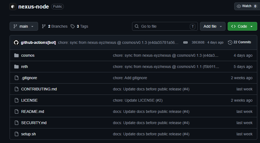This screenshot has height=143, width=260.
Task: Click the file icon for setup.sh
Action: point(17,134)
